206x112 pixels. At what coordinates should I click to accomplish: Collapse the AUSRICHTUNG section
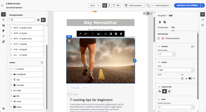[x=159, y=87]
